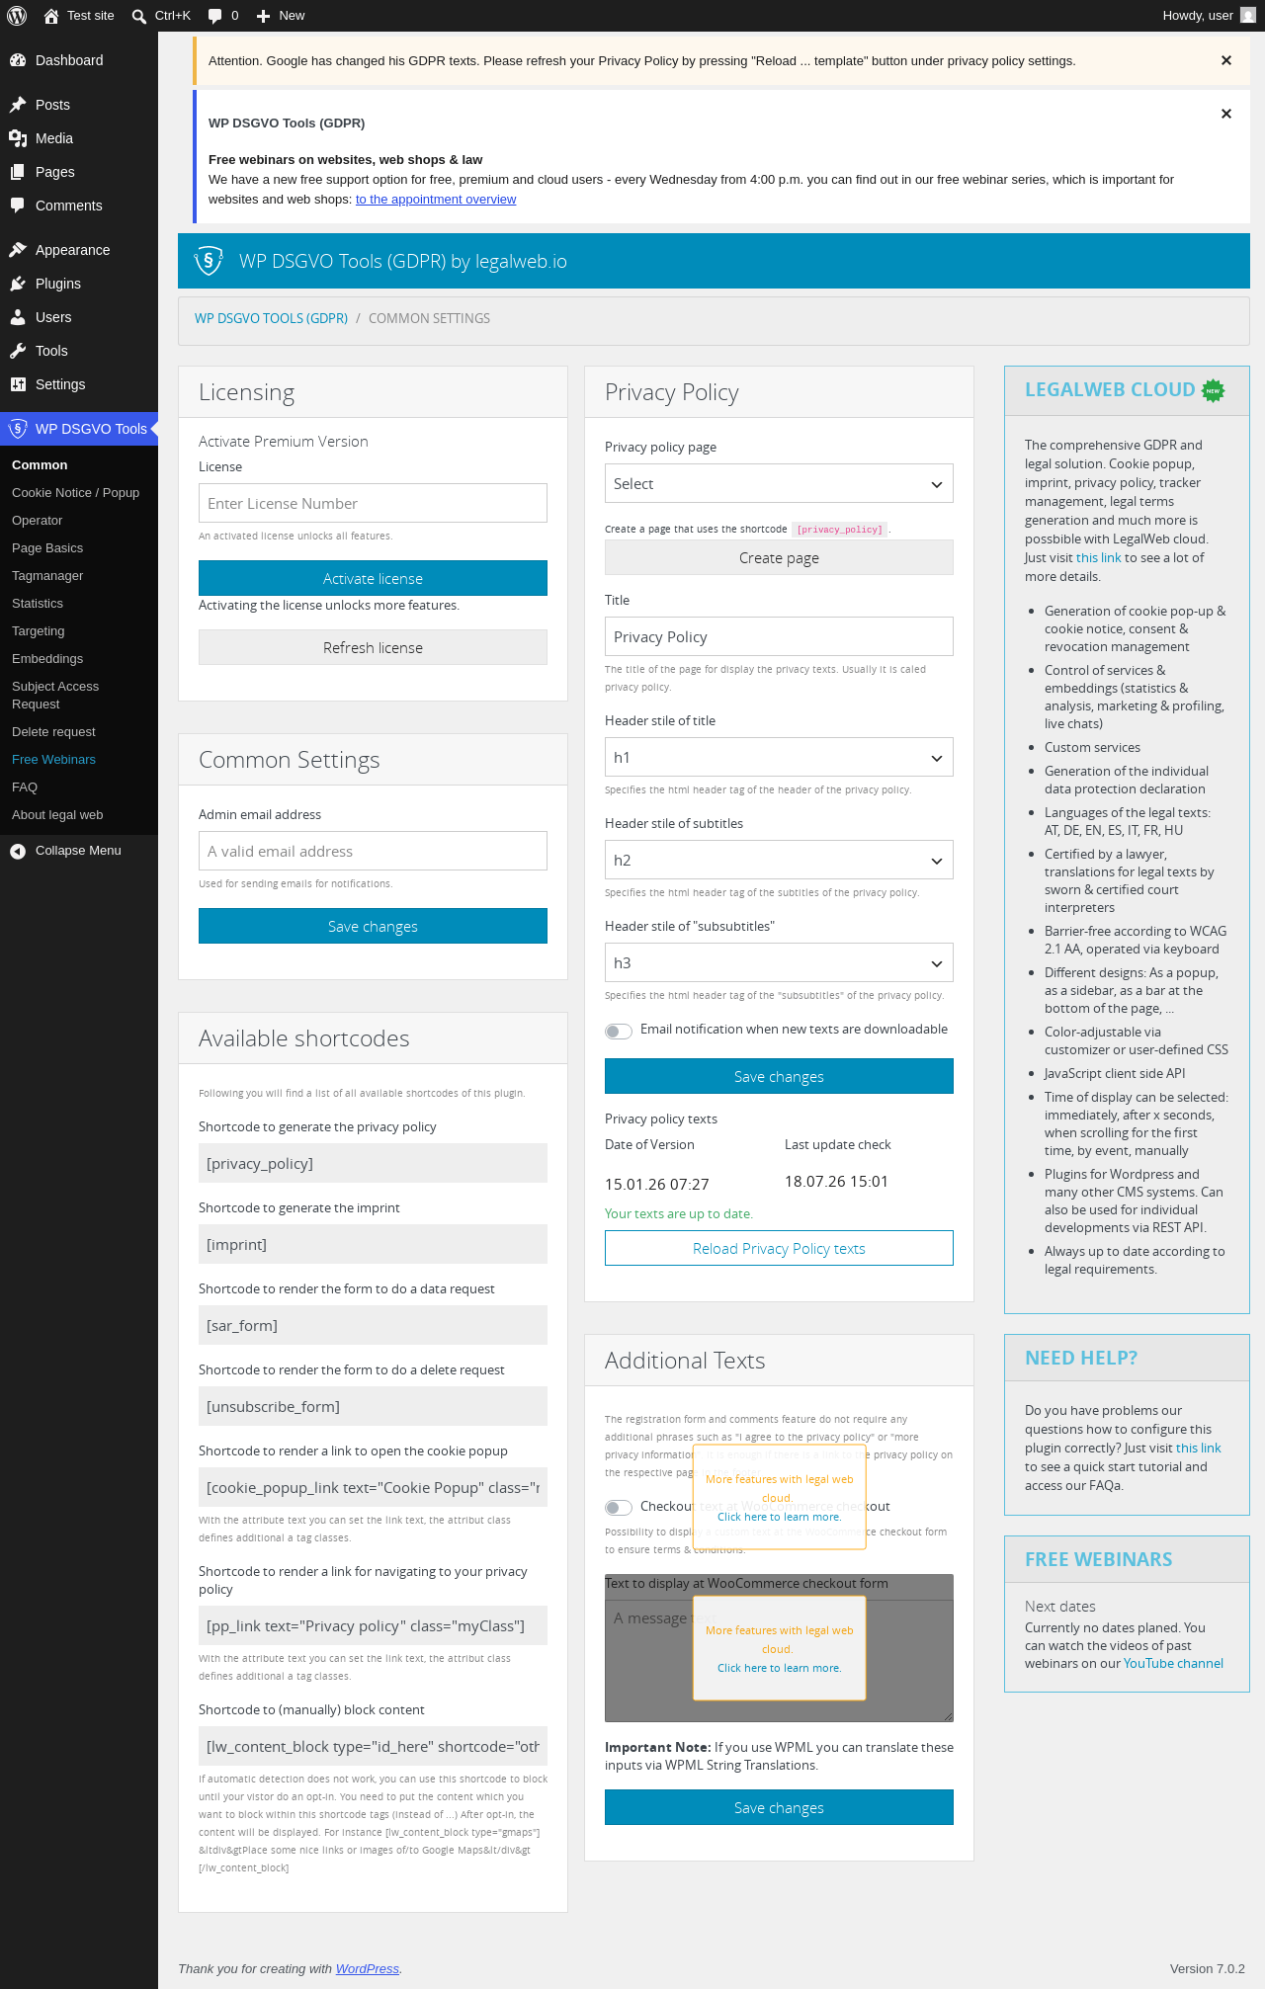Follow 'to the appointment overview' link
Viewport: 1265px width, 1989px height.
point(436,199)
